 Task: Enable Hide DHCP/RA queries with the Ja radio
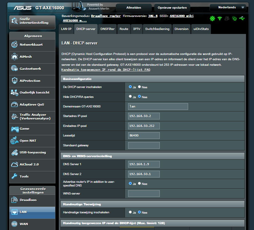tap(130, 97)
